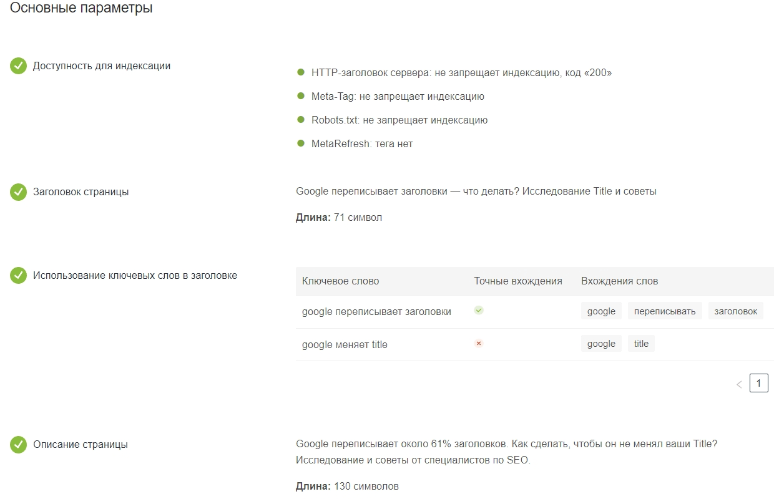The image size is (774, 499).
Task: Click checkmark icon for Использование ключевых слов
Action: coord(18,275)
